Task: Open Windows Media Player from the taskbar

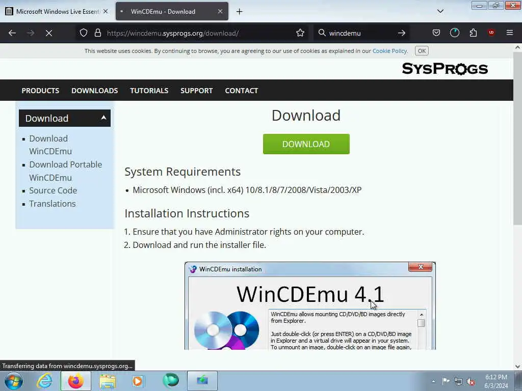Action: pyautogui.click(x=138, y=381)
